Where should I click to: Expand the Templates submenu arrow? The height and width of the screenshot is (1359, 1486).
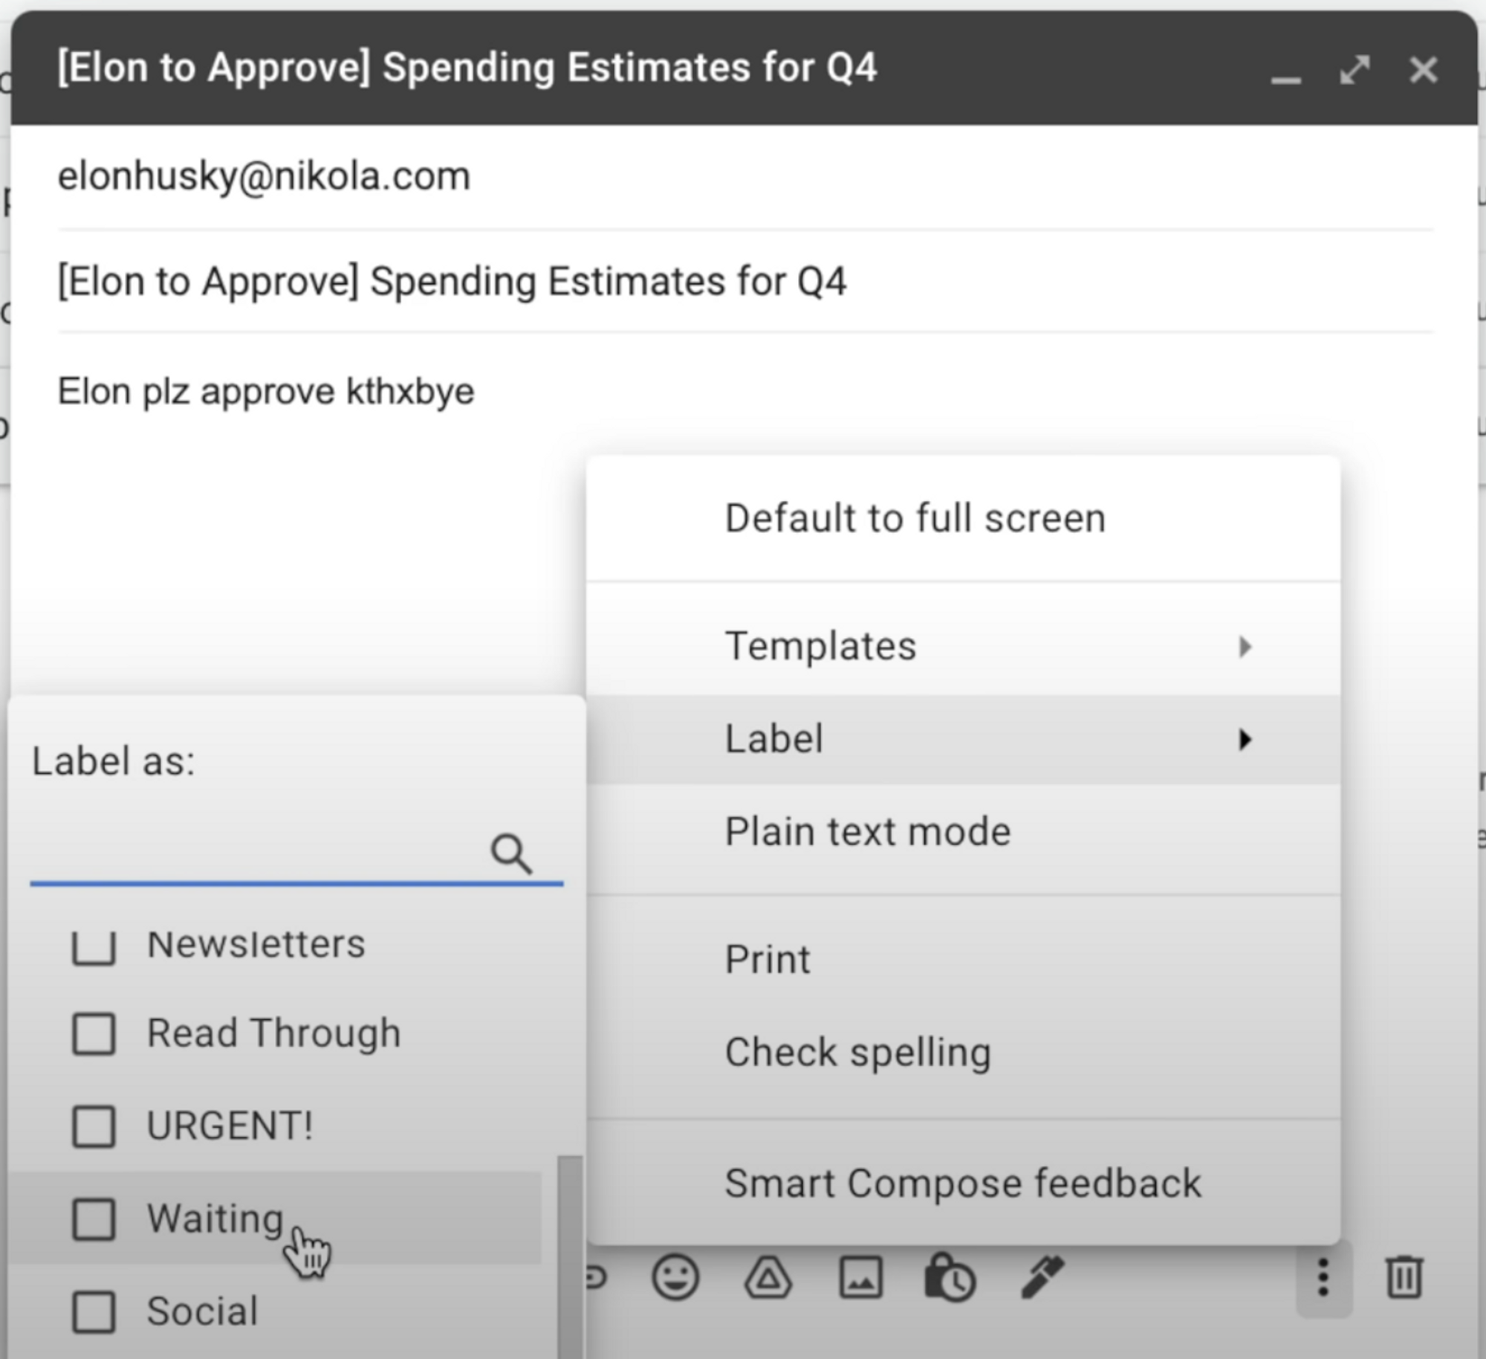1245,646
